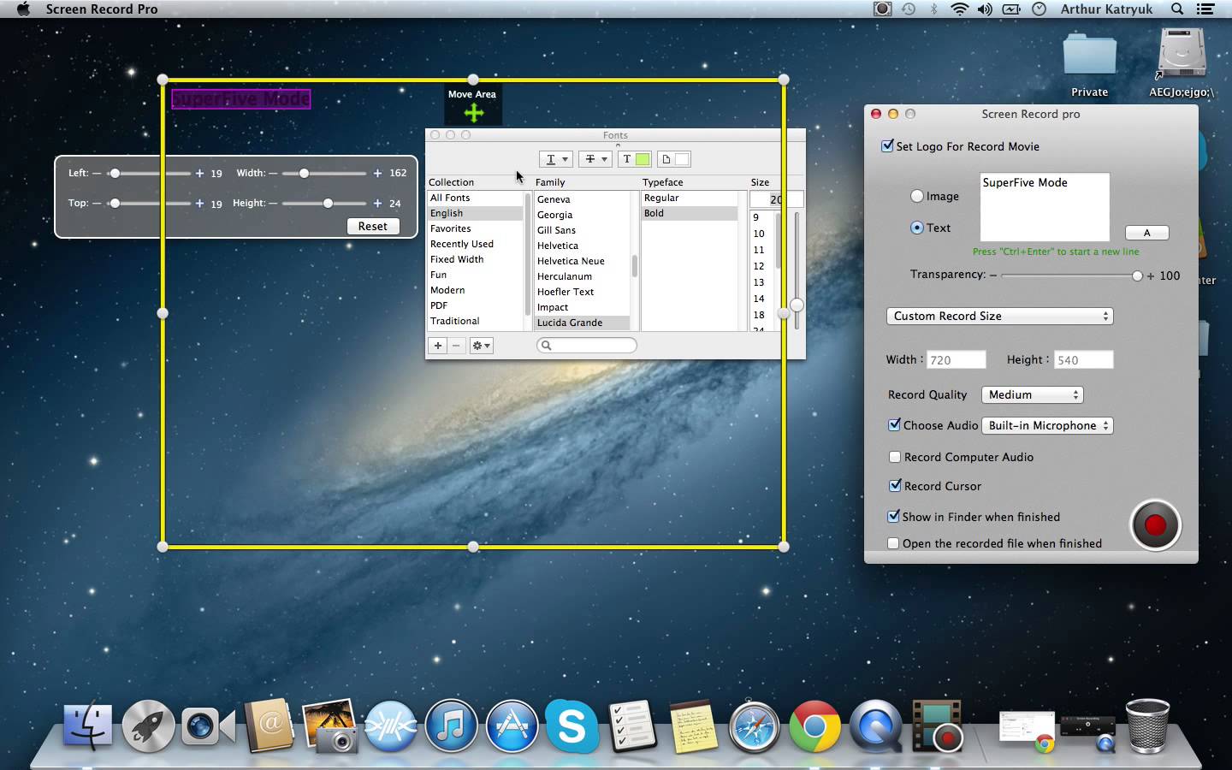The image size is (1232, 770).
Task: Select the Traditional font collection
Action: (455, 321)
